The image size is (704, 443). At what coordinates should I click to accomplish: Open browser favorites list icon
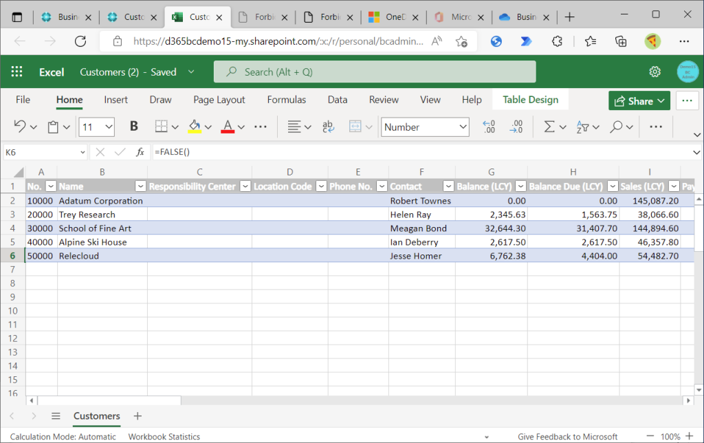pos(591,41)
